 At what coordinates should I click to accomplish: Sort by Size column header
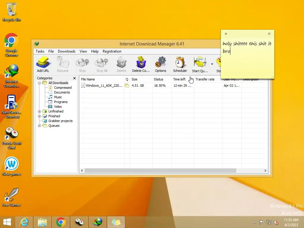141,79
